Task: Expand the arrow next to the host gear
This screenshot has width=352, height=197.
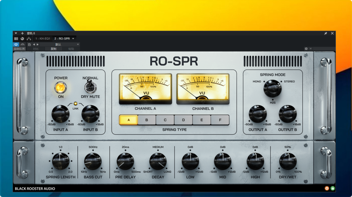Action: coord(311,49)
